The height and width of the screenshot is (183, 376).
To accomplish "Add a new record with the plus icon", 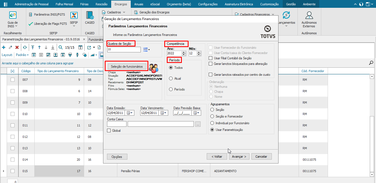I will 4,47.
